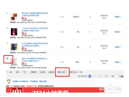
Task: Open the cushion product thumbnail priced 27.94
Action: (x=14, y=17)
